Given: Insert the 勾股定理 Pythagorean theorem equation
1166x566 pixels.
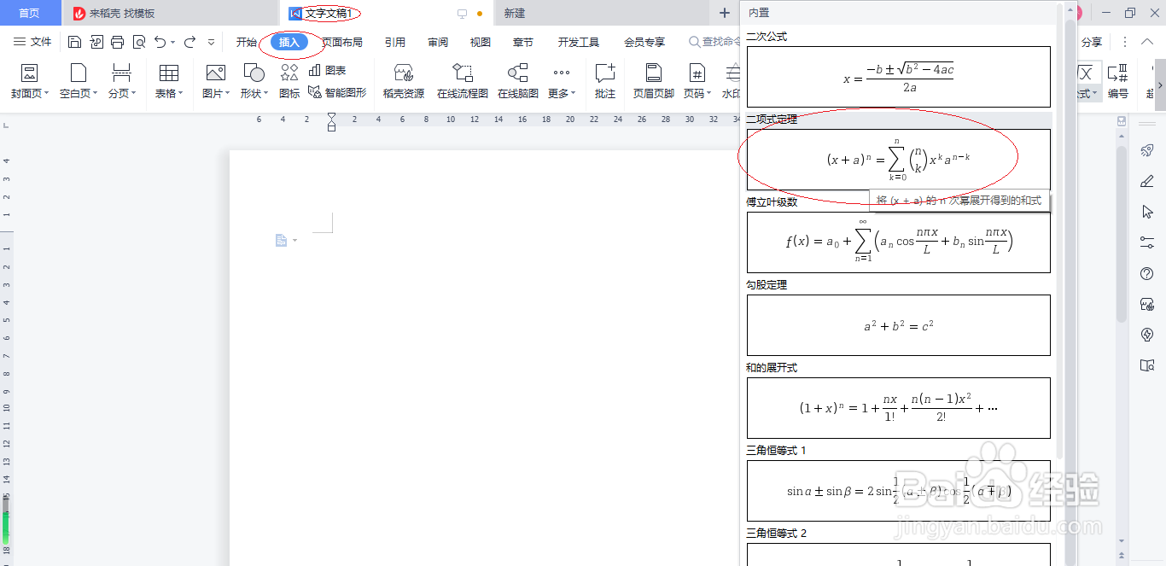Looking at the screenshot, I should (x=898, y=325).
